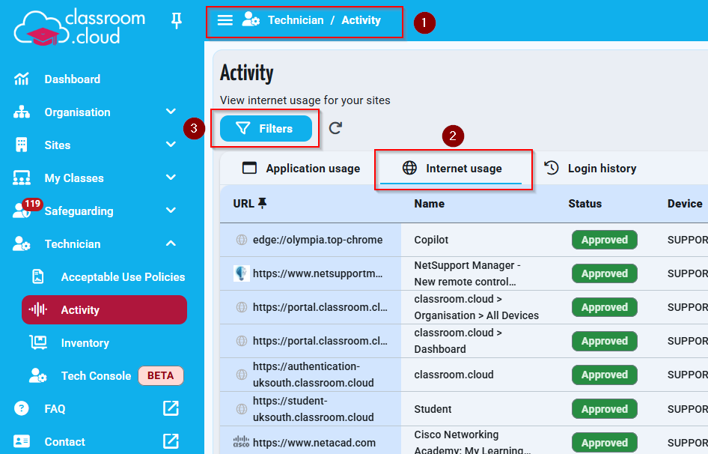Click the FAQ question mark icon

coord(21,408)
